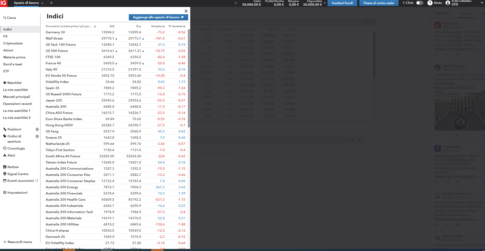Click the Aiuto help question icon

(430, 3)
